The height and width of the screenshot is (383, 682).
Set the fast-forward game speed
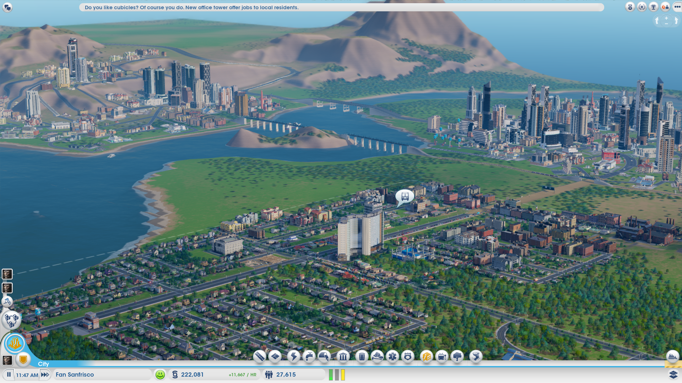point(45,374)
